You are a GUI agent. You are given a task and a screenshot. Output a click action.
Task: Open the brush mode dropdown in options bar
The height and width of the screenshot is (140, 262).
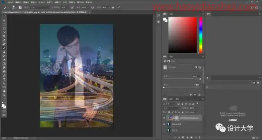coord(40,7)
